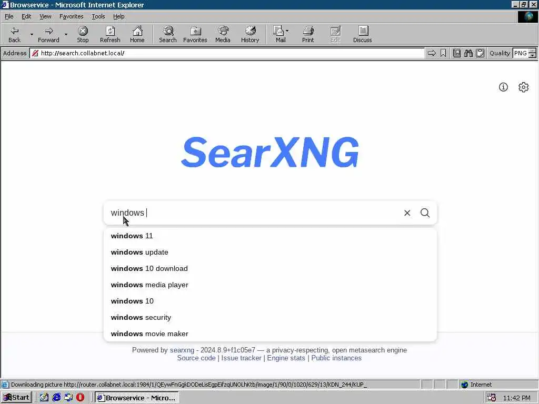Go to the Home page

pos(137,34)
